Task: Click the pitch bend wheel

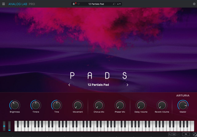Action: pyautogui.click(x=4, y=126)
